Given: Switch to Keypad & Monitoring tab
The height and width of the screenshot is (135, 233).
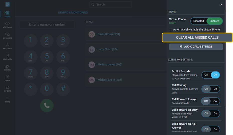Looking at the screenshot, I should 73,12.
